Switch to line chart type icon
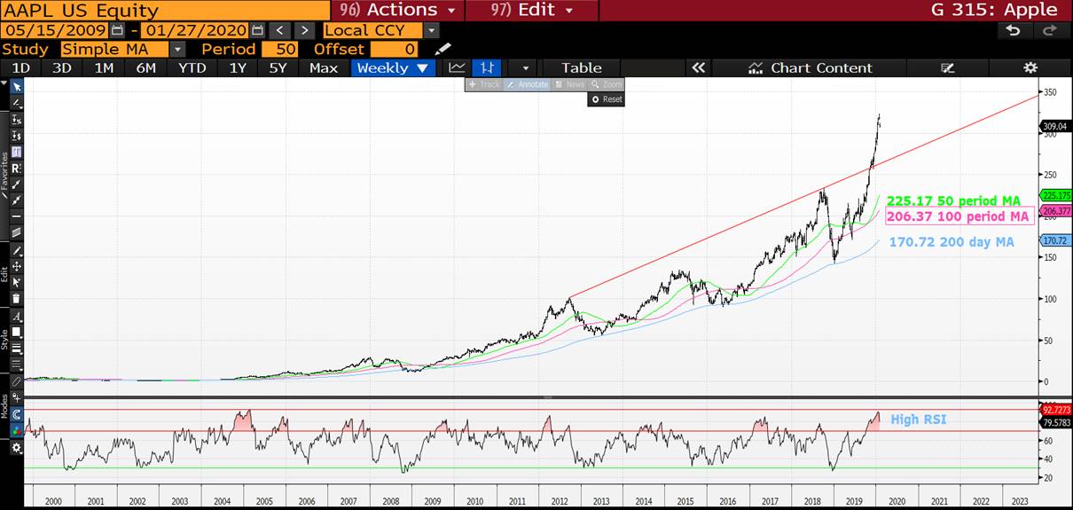 point(457,67)
